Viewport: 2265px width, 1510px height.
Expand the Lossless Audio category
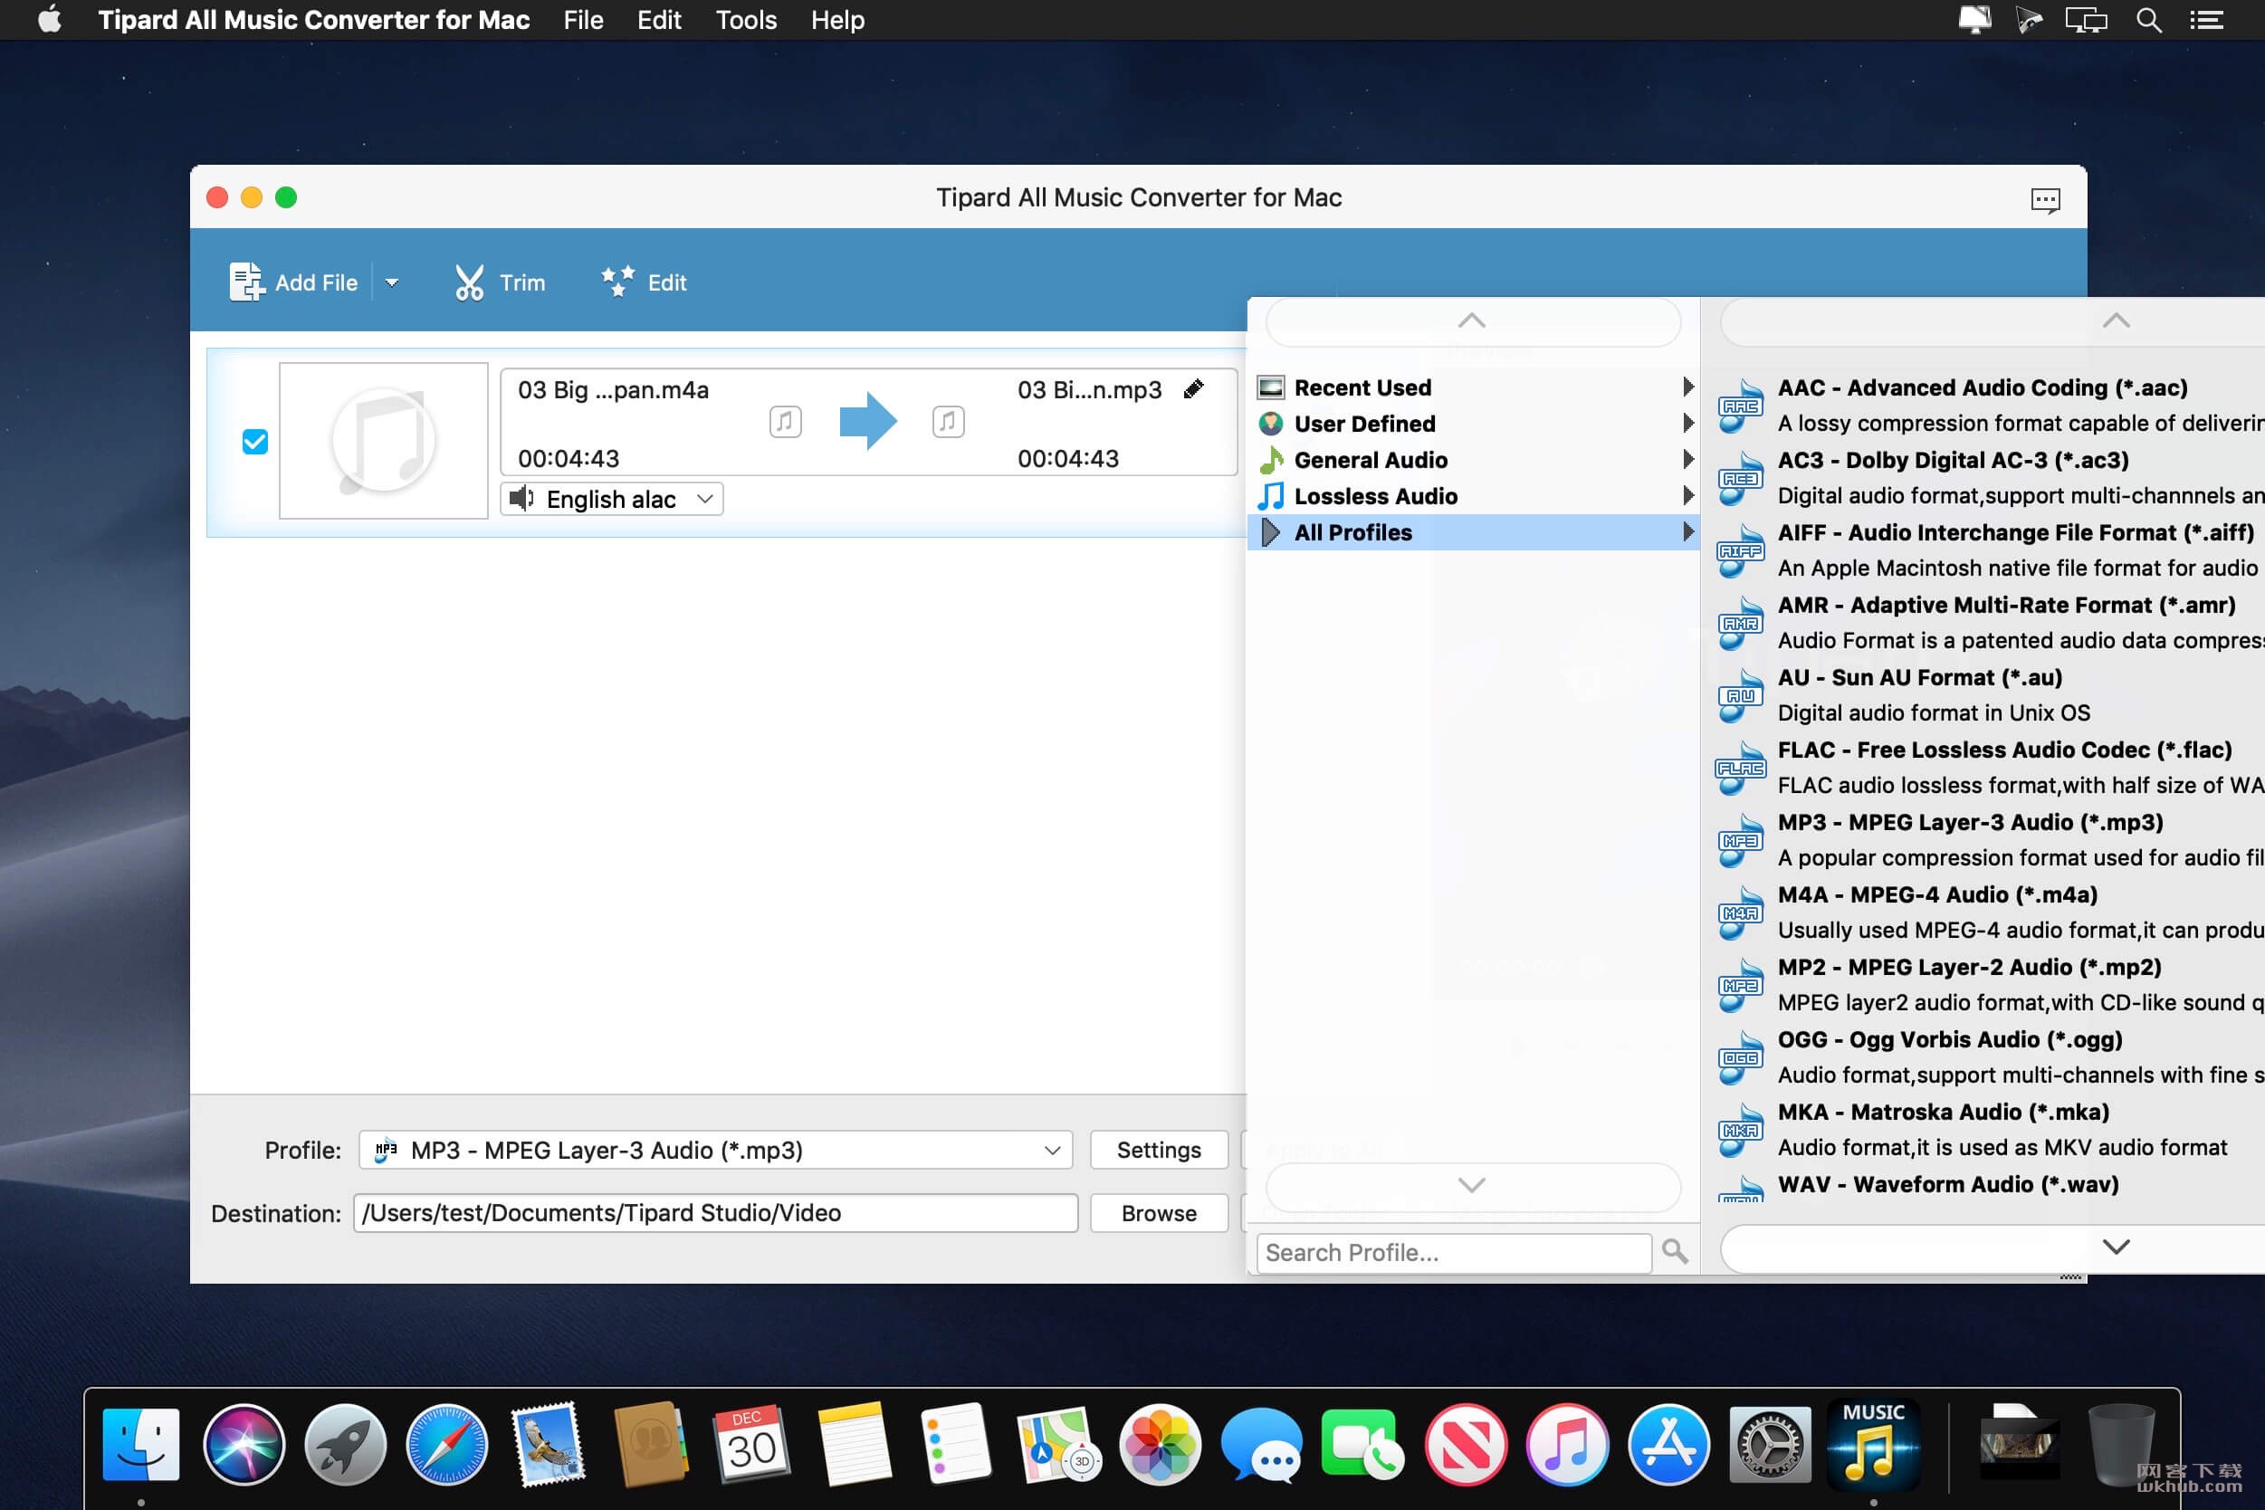1474,497
